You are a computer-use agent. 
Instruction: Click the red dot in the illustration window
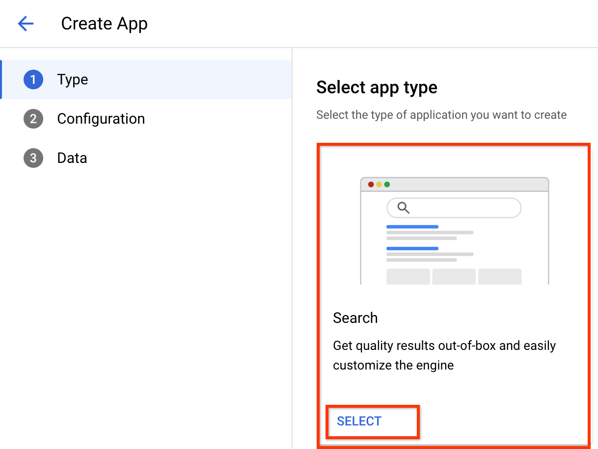371,185
